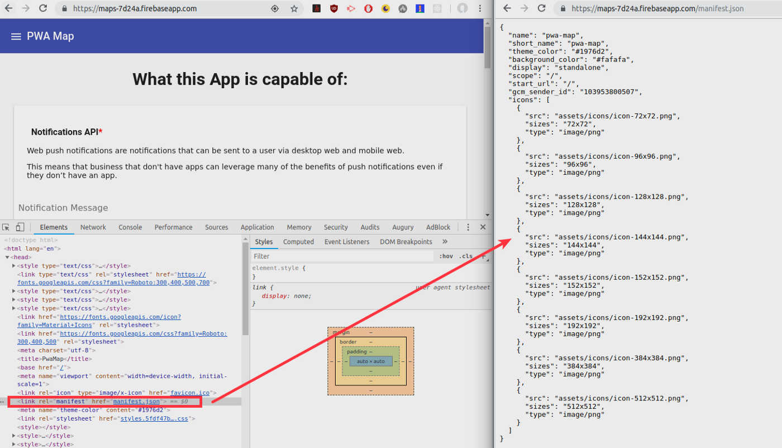782x448 pixels.
Task: Open the styles.5fdf47b css link
Action: coord(154,418)
